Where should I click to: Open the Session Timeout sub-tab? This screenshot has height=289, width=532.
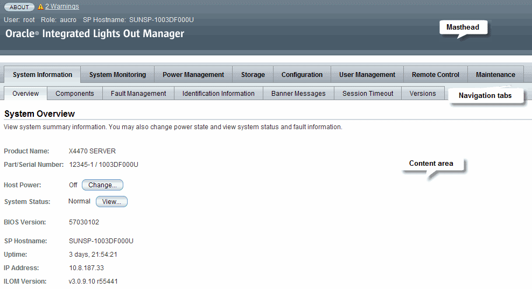click(368, 93)
